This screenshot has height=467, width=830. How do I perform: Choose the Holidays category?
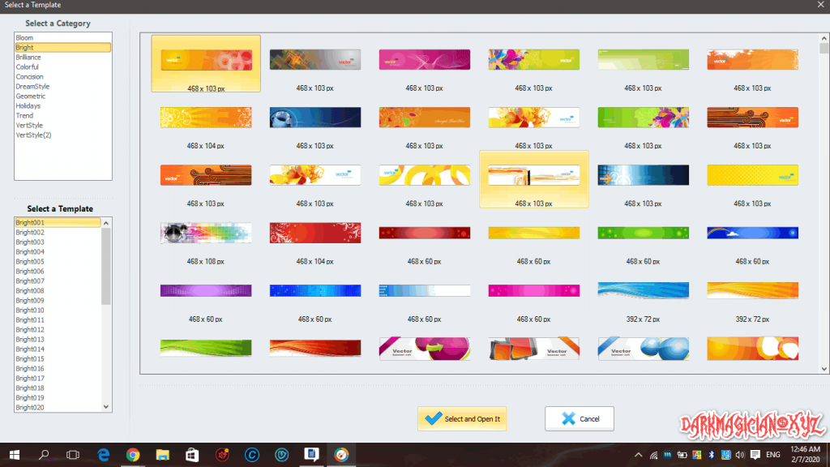(x=28, y=106)
